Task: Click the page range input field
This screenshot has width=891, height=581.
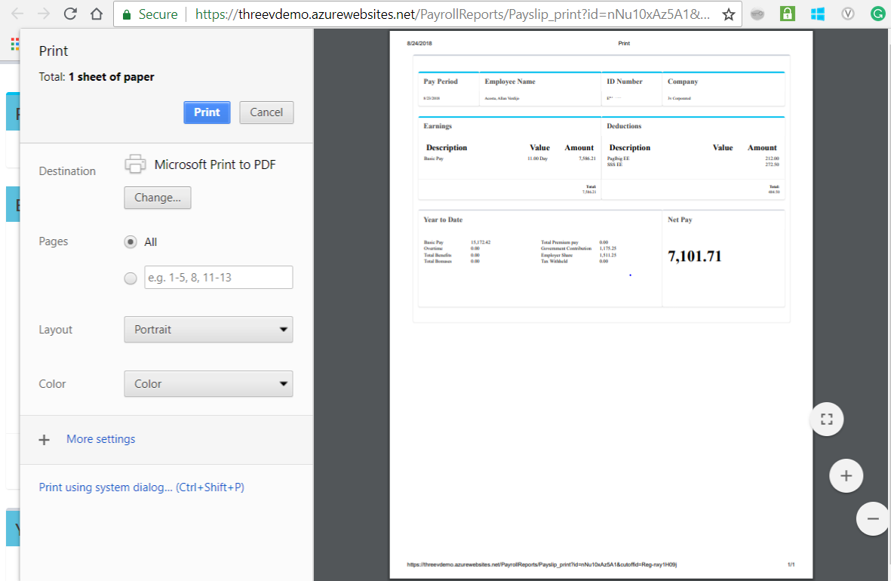Action: pos(218,278)
